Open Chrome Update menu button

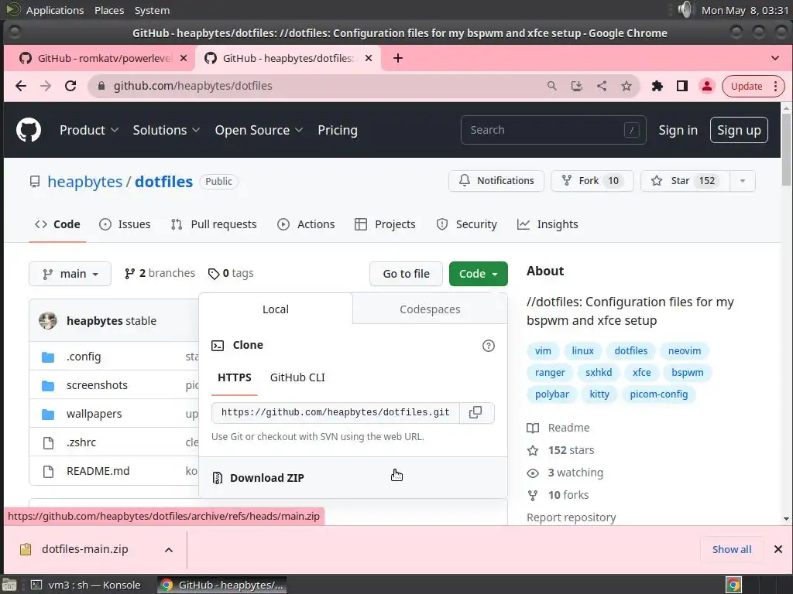753,86
